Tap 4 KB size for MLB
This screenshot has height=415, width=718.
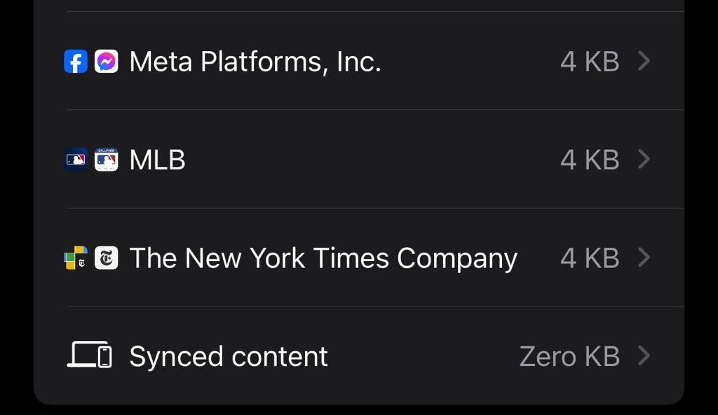coord(590,160)
